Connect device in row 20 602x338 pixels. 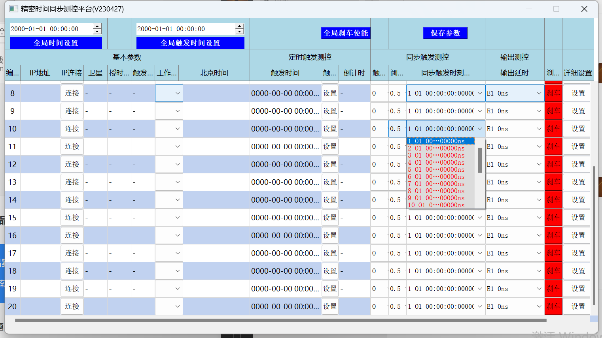pos(72,306)
